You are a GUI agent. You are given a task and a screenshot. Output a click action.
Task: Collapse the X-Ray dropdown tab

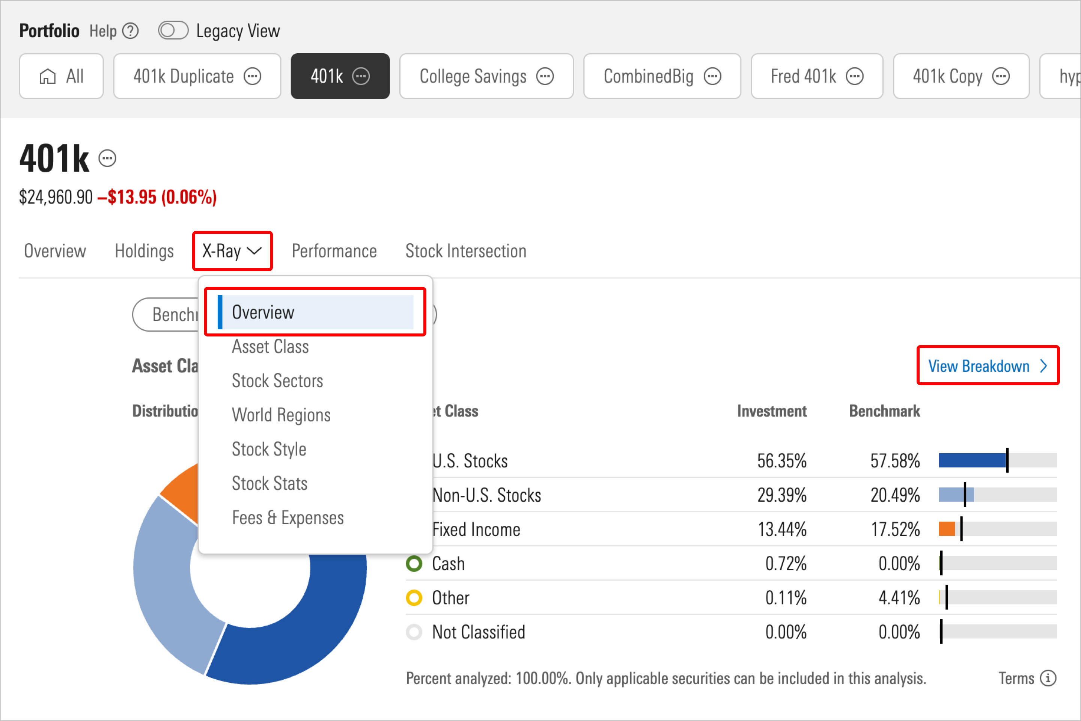(232, 251)
